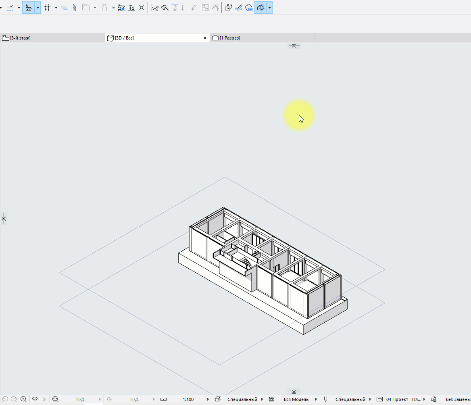Toggle the guide lines tool

pos(10,8)
